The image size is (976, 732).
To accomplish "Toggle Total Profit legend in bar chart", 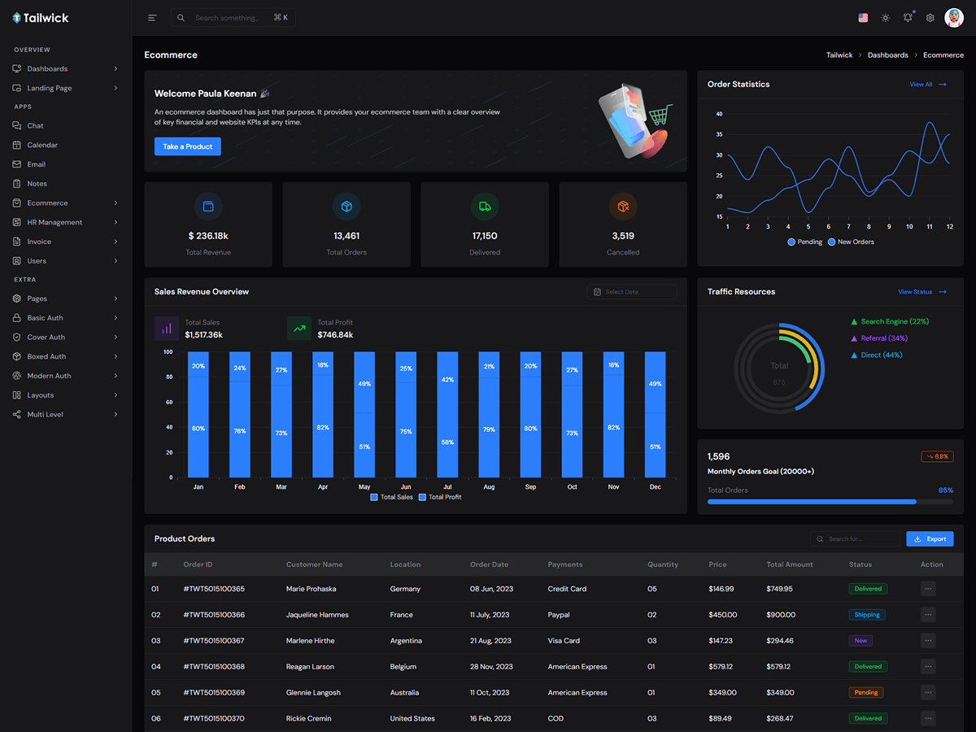I will coord(440,497).
